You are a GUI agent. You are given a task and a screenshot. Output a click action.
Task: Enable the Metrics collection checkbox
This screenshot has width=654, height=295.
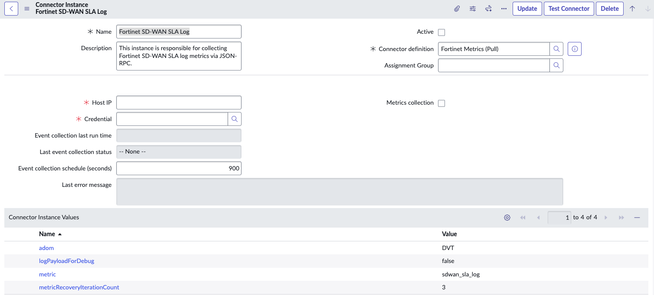(x=441, y=103)
